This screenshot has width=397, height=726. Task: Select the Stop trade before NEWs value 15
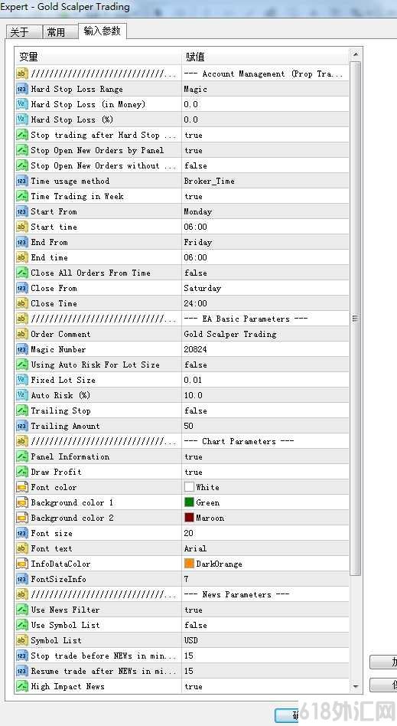(x=265, y=656)
